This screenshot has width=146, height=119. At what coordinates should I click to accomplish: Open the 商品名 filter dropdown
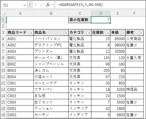tap(66, 33)
